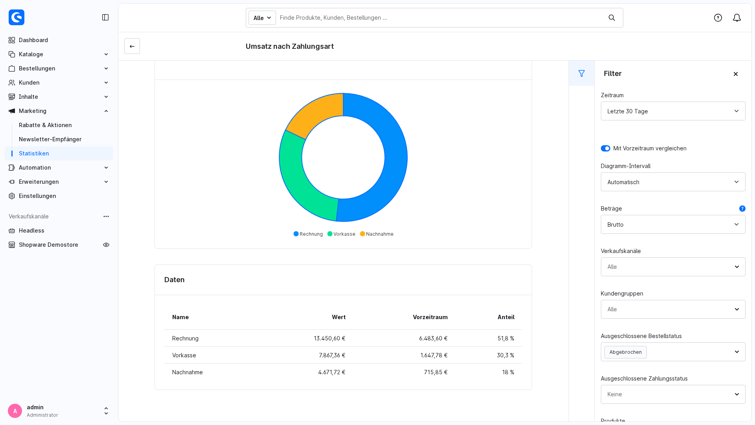Click the Kunden people icon

click(12, 83)
